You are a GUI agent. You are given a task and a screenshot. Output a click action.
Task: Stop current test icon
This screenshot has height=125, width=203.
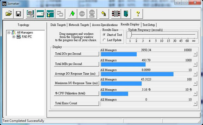[x=82, y=14]
